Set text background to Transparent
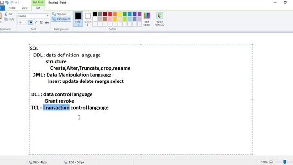Image resolution: width=293 pixels, height=165 pixels. (61, 19)
